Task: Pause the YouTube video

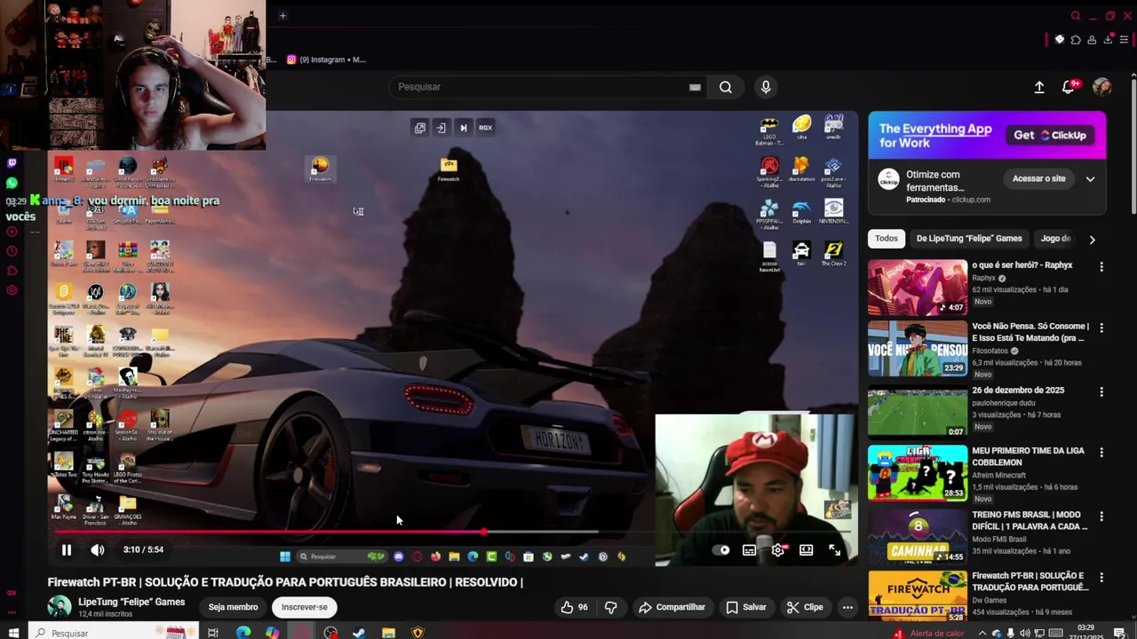Action: (66, 550)
